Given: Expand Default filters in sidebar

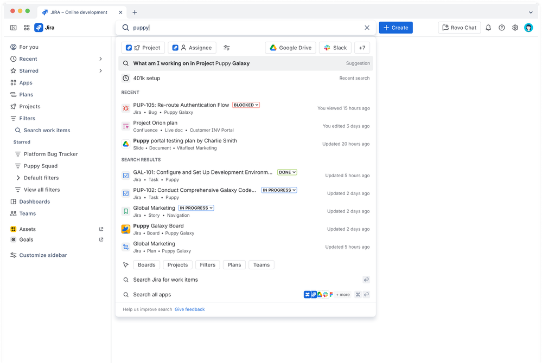Looking at the screenshot, I should [x=18, y=178].
